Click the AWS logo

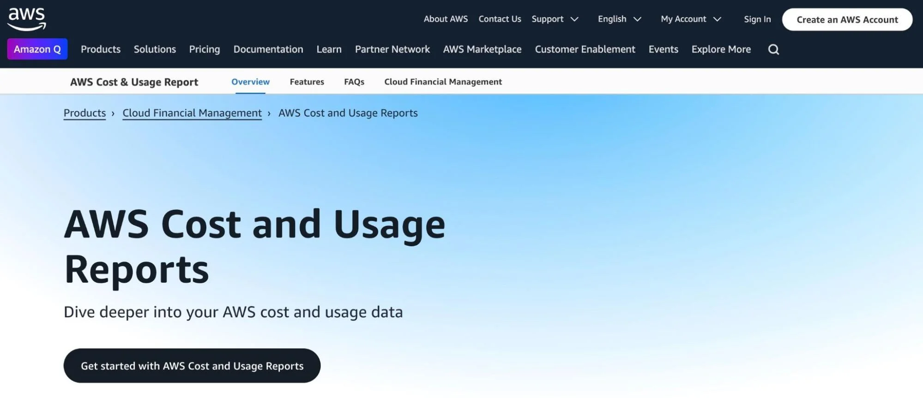(x=27, y=19)
